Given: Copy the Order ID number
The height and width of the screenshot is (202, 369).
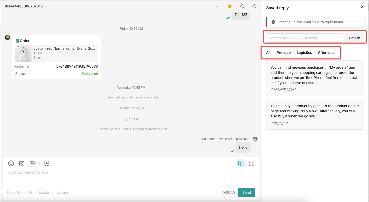Looking at the screenshot, I should tap(96, 66).
